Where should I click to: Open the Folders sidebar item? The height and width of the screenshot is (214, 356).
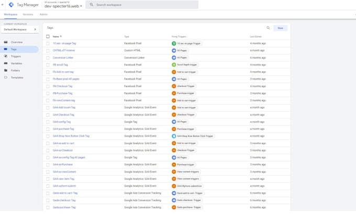(15, 70)
